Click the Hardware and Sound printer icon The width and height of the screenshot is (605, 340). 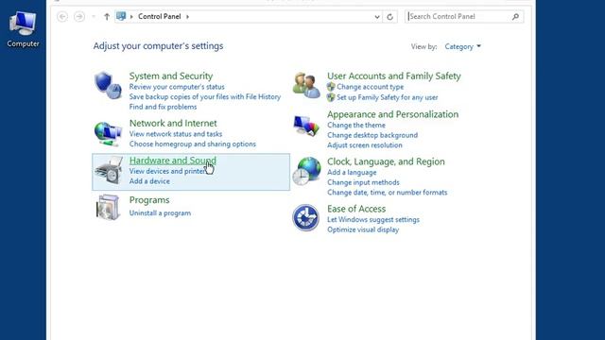(109, 170)
